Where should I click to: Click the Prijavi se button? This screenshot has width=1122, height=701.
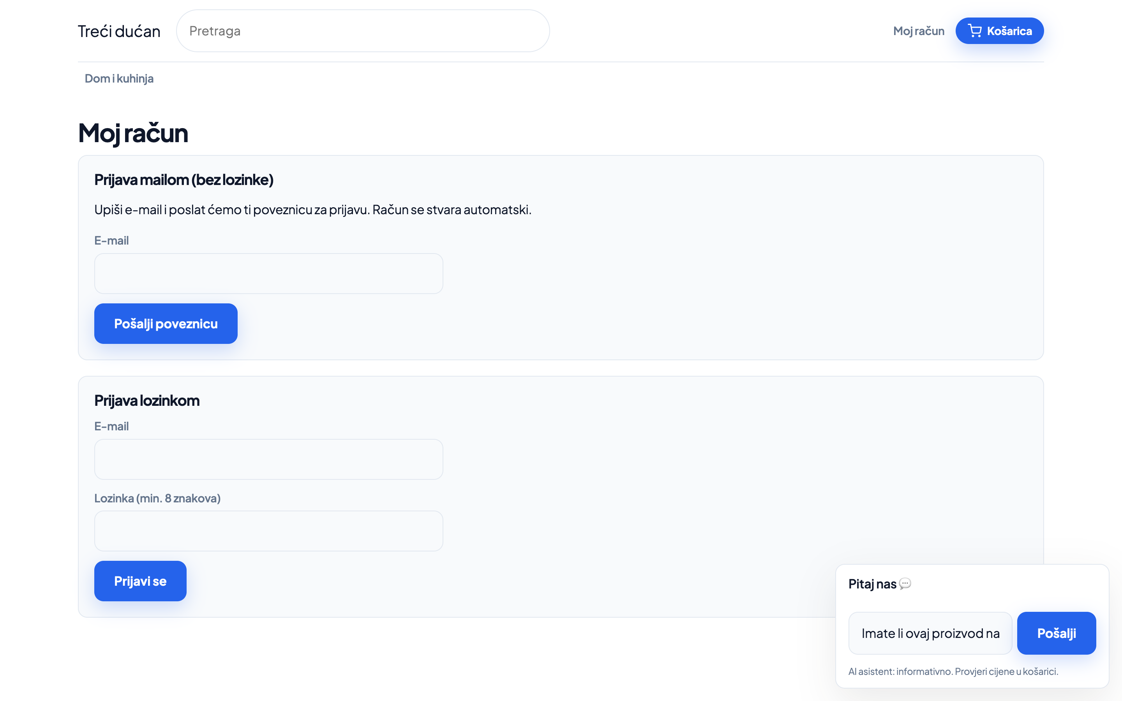pos(141,581)
